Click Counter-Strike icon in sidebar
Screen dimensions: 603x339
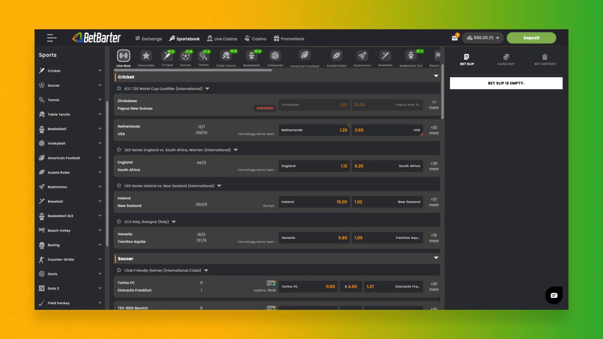pos(42,260)
